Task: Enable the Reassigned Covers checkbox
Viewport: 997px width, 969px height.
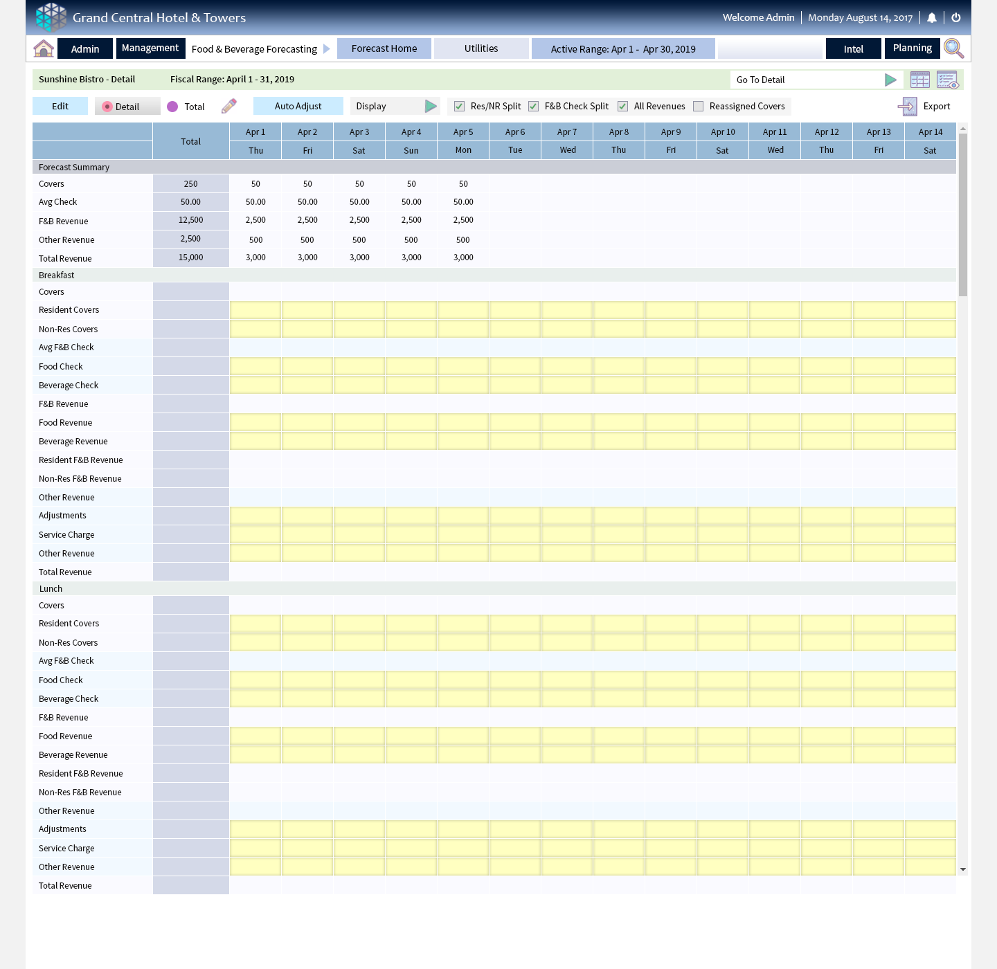Action: (x=699, y=107)
